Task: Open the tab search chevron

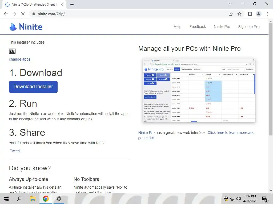Action: tap(230, 4)
